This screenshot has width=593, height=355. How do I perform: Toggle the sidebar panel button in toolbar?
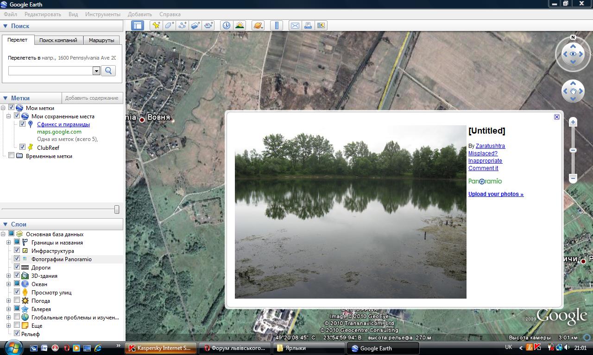pos(138,25)
